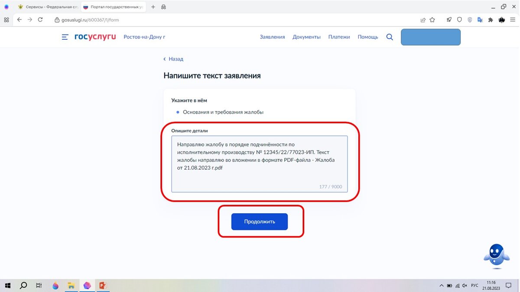Click the Pocket rocket icon in toolbar
The height and width of the screenshot is (292, 520).
[x=449, y=19]
